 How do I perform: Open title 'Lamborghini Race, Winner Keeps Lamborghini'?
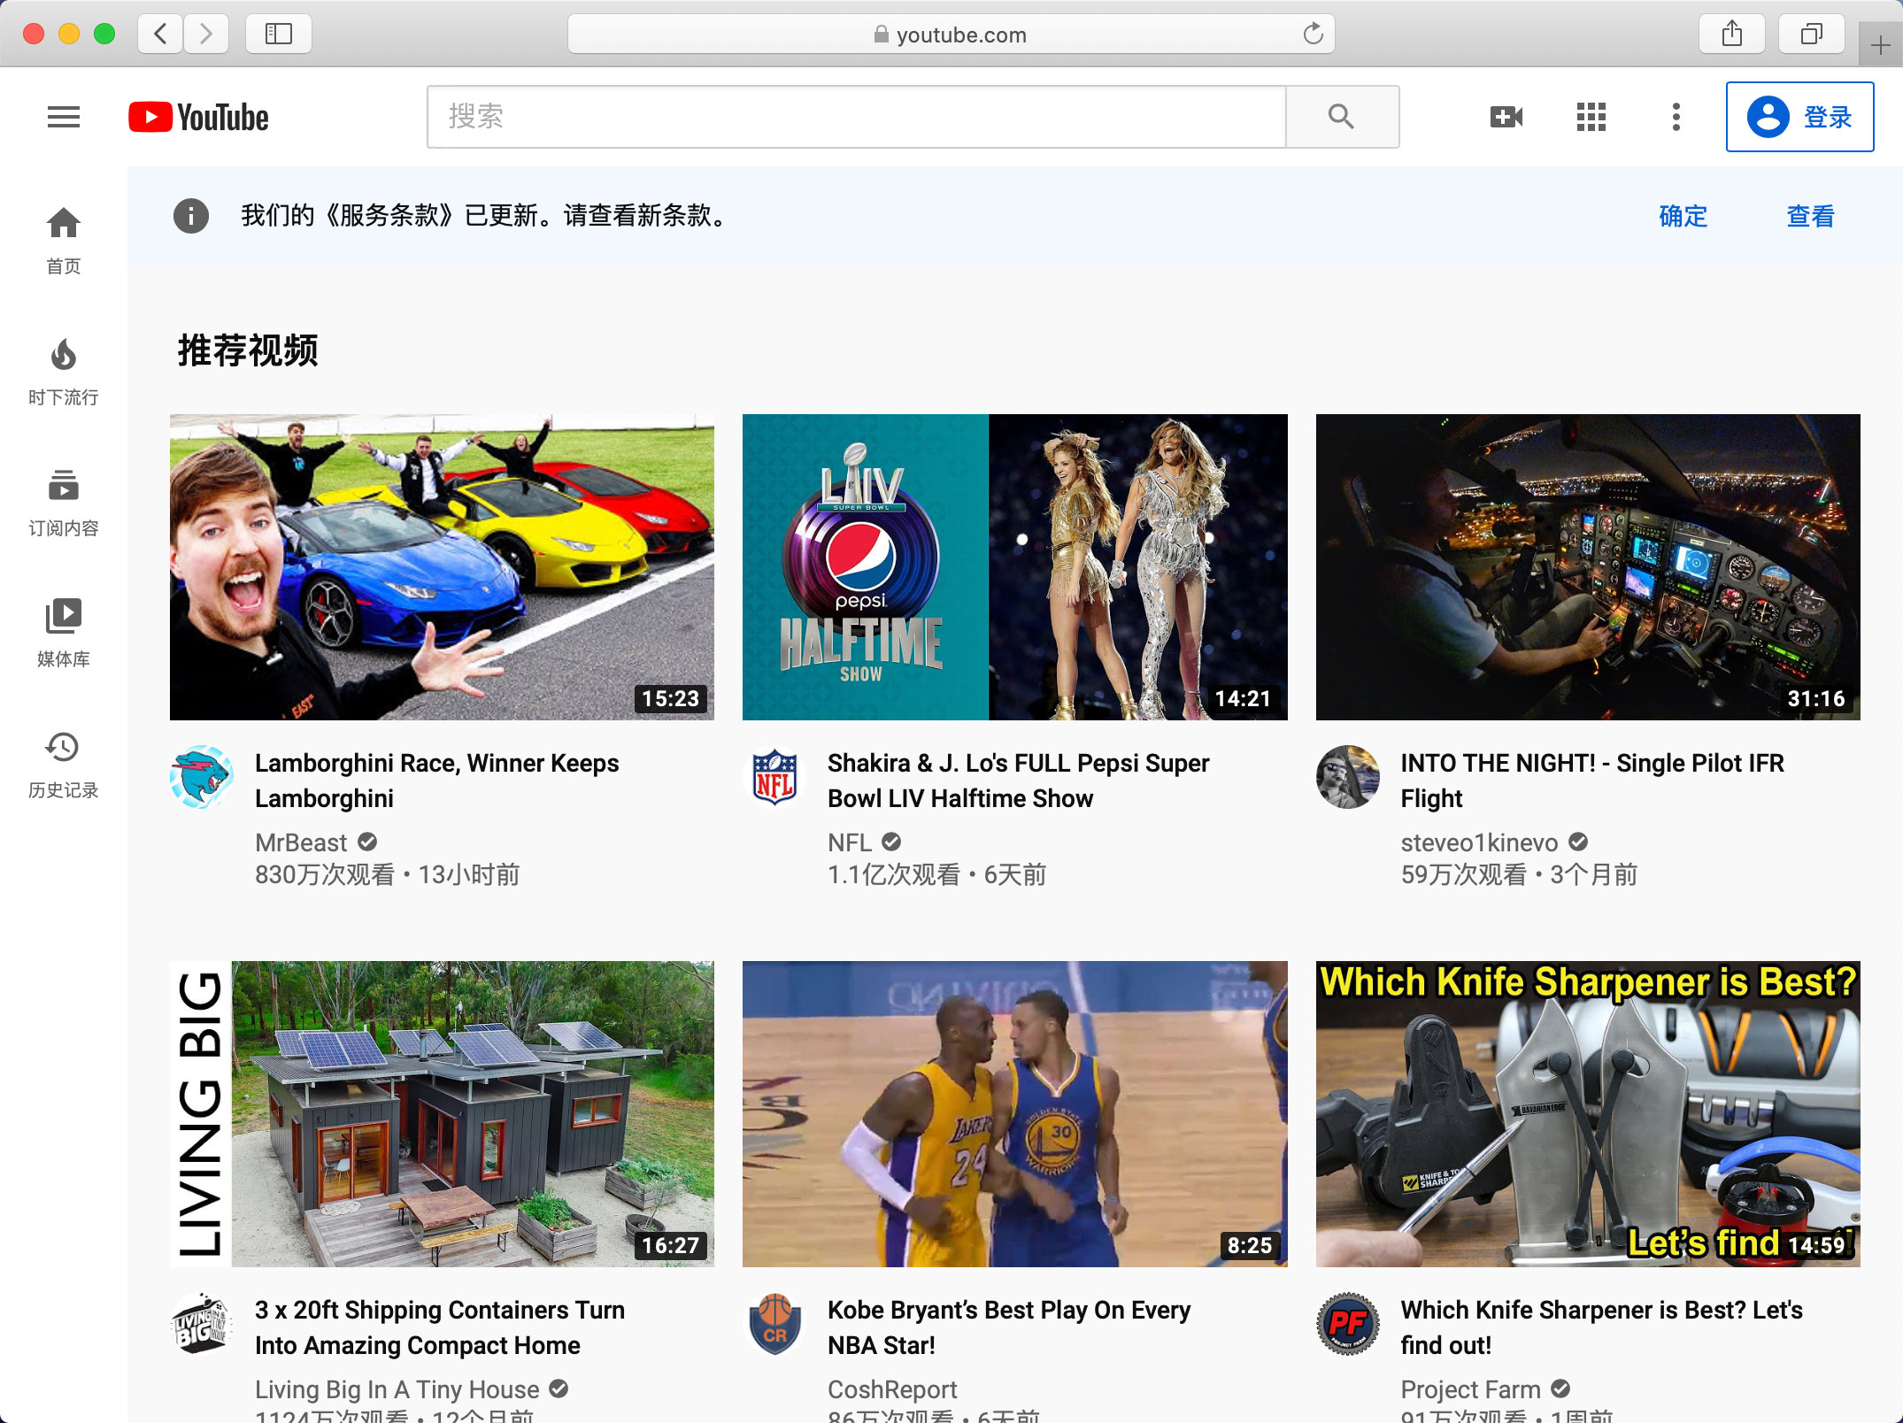point(437,781)
